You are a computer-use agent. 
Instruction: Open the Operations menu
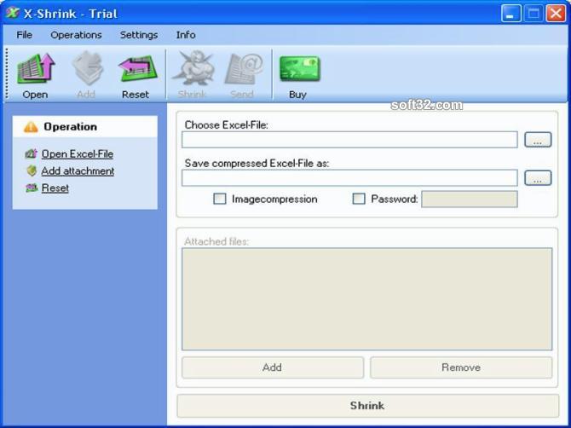[x=76, y=35]
